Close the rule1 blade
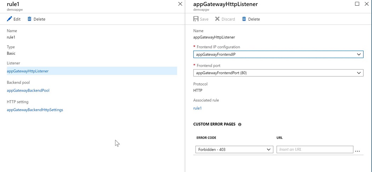The height and width of the screenshot is (172, 372). point(180,4)
